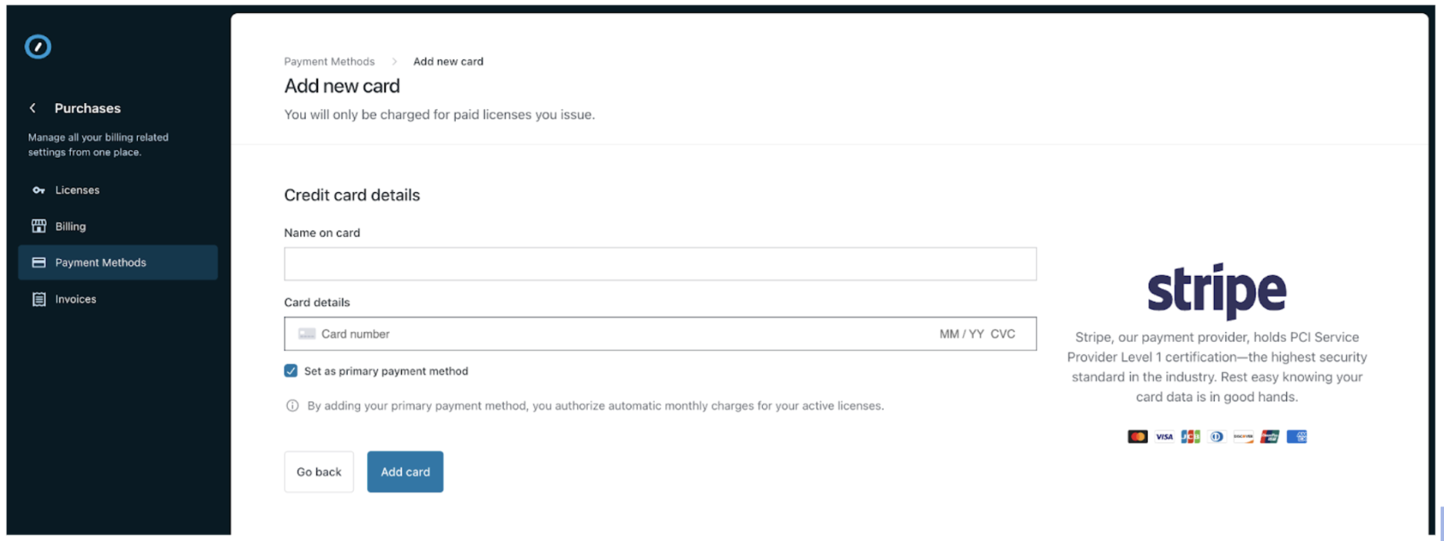Click the info icon beside authorization notice
The width and height of the screenshot is (1444, 541).
tap(292, 406)
